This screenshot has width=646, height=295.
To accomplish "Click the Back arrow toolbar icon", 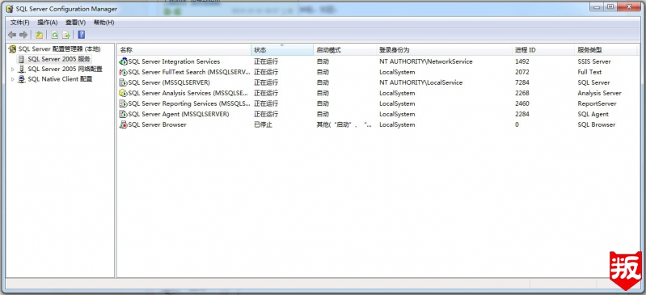I will pyautogui.click(x=12, y=35).
